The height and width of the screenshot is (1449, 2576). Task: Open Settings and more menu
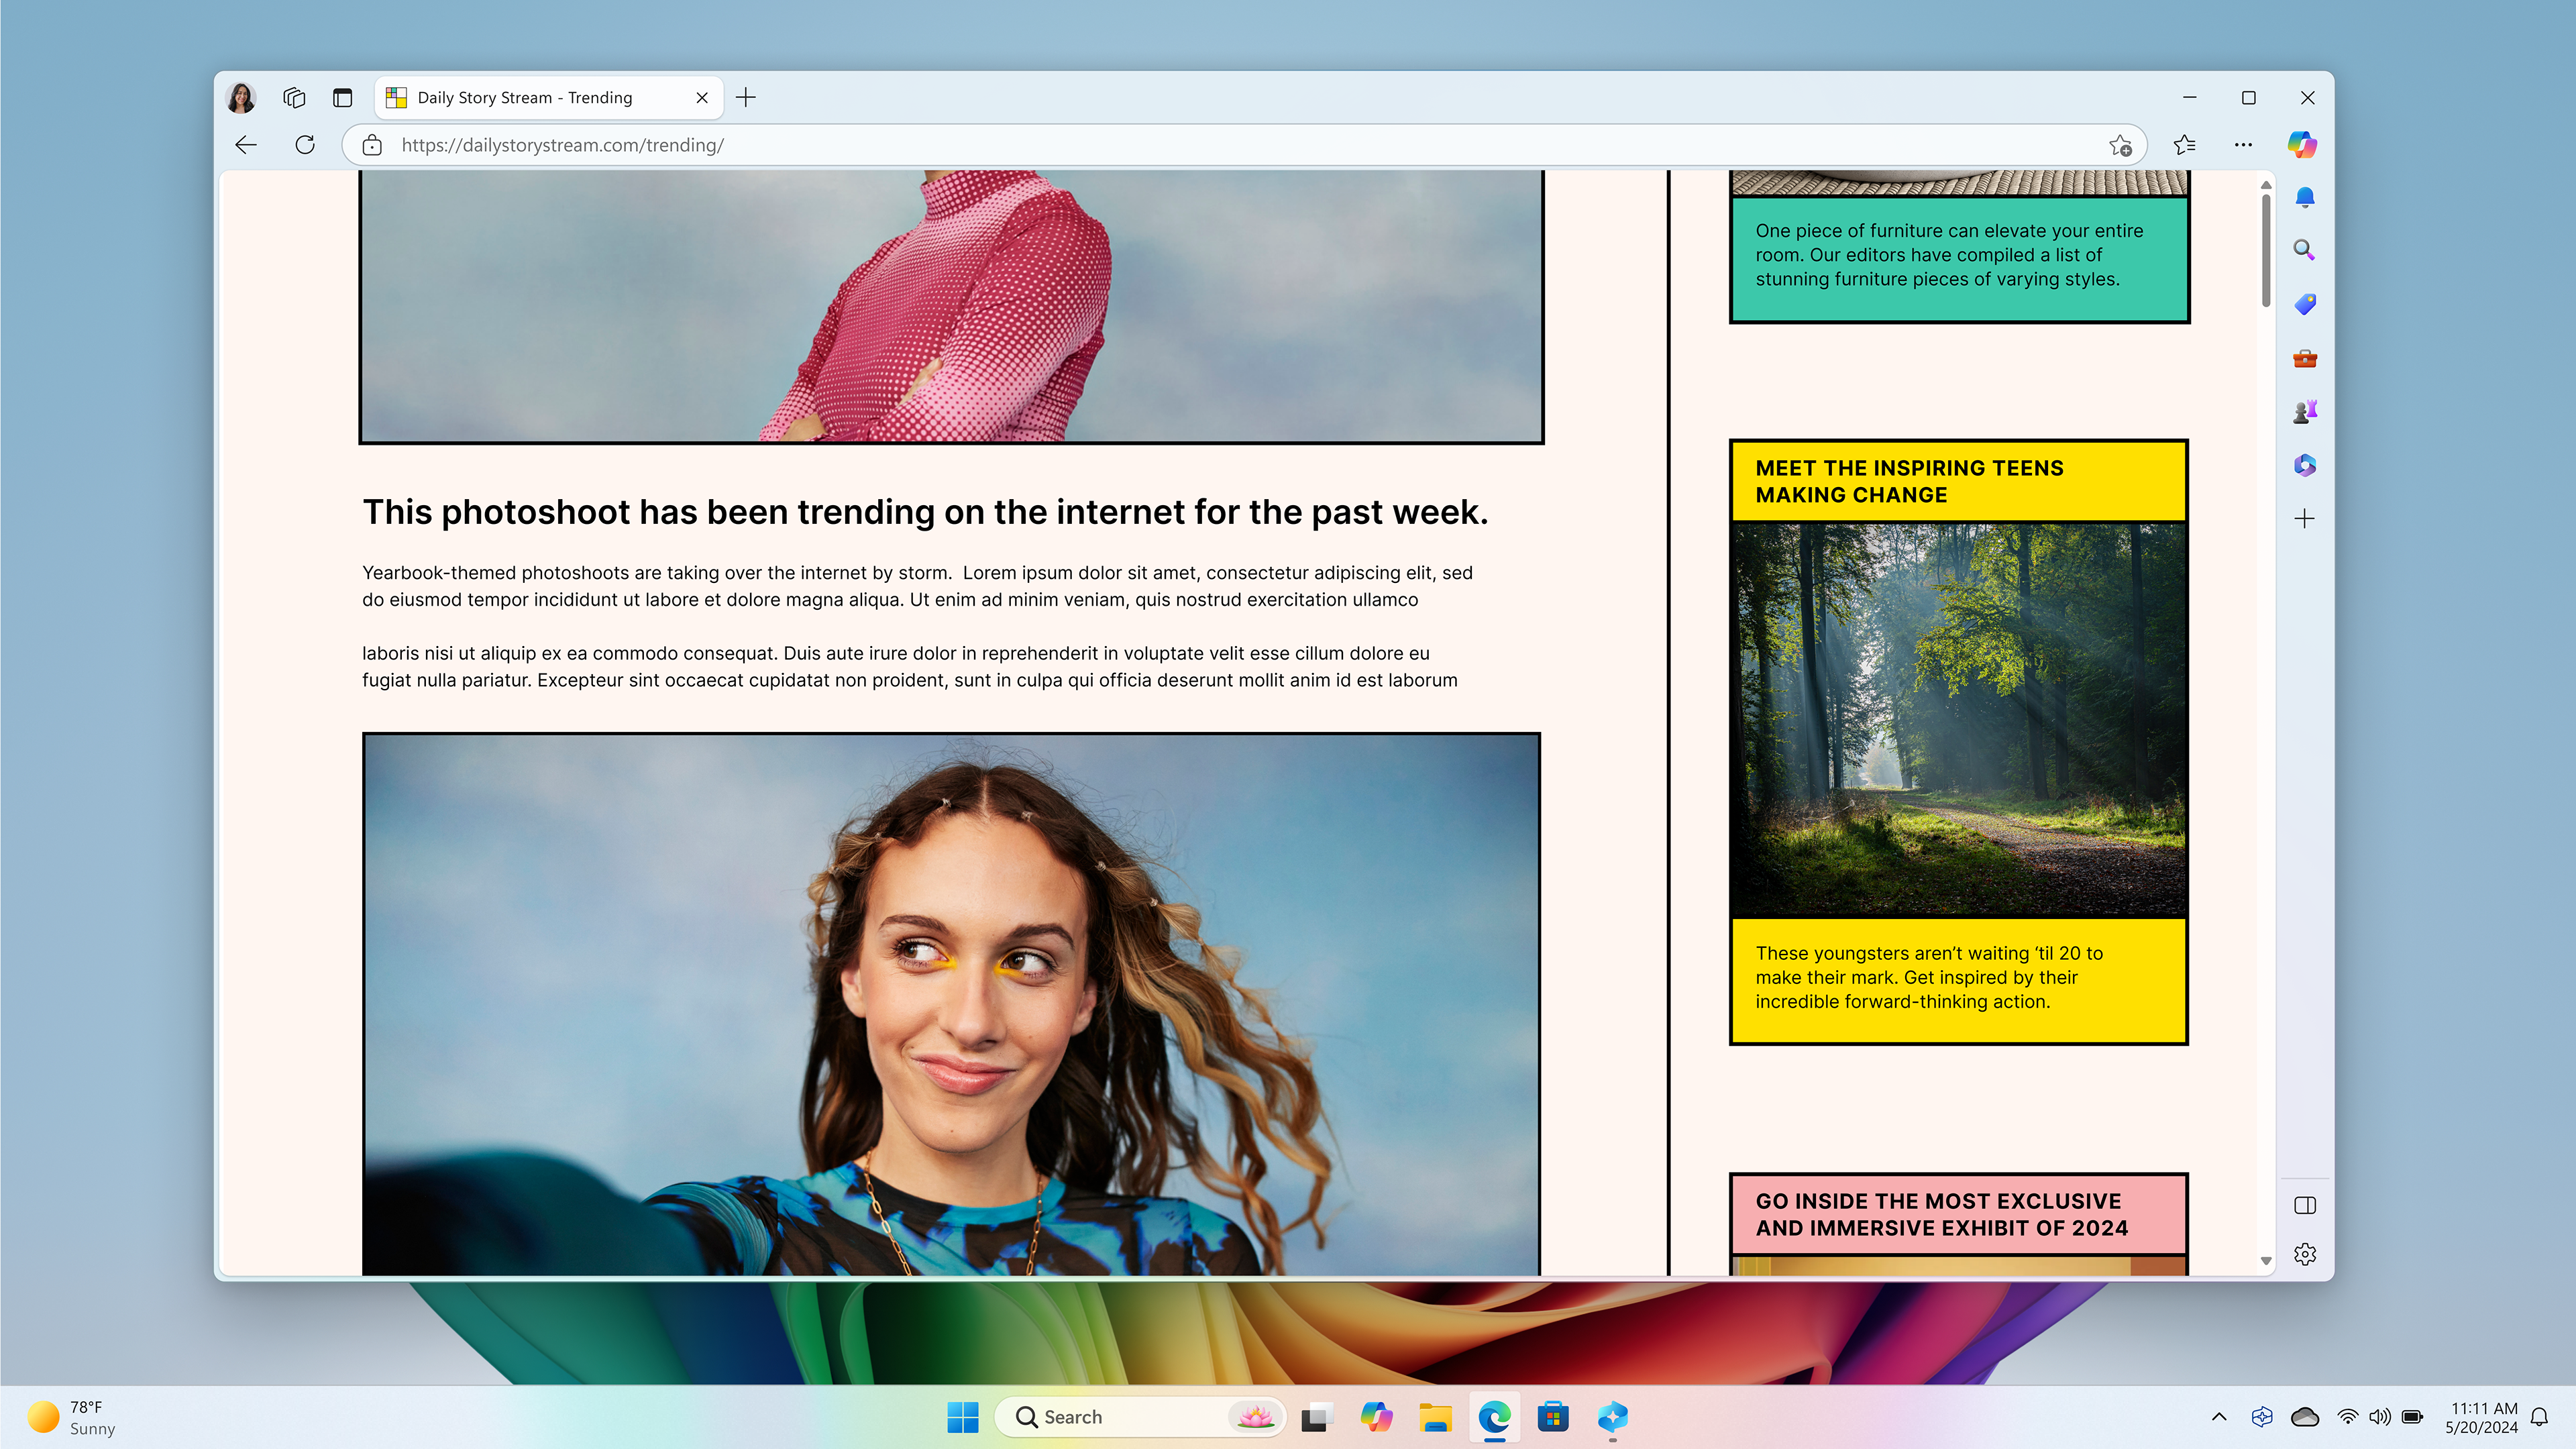[2244, 145]
